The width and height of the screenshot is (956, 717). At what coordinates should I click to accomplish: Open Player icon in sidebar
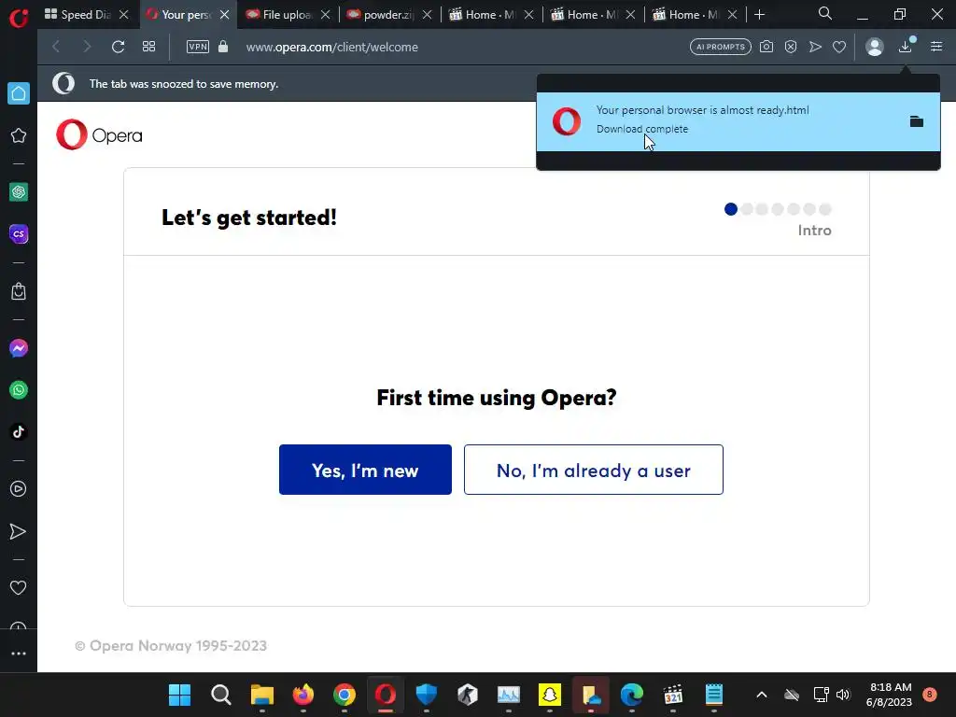[x=19, y=488]
